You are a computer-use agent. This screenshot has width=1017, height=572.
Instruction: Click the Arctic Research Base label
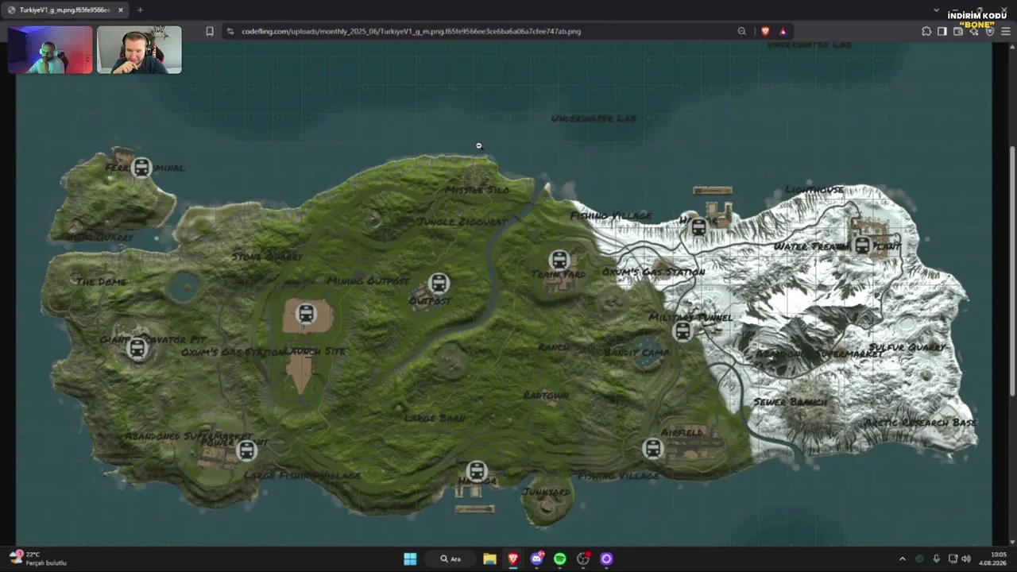920,423
